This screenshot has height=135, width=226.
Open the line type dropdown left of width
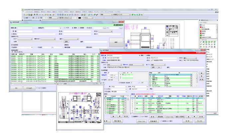[54, 18]
